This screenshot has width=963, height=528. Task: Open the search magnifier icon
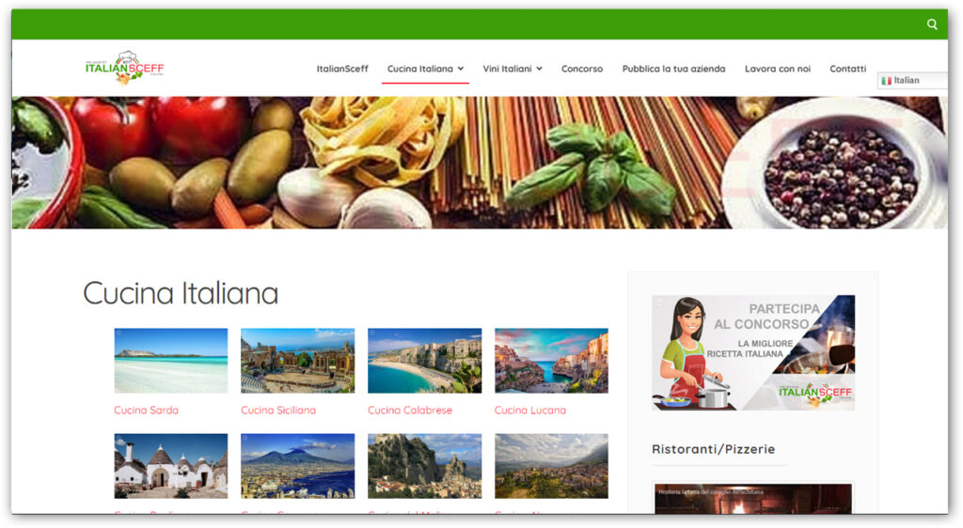pos(932,24)
